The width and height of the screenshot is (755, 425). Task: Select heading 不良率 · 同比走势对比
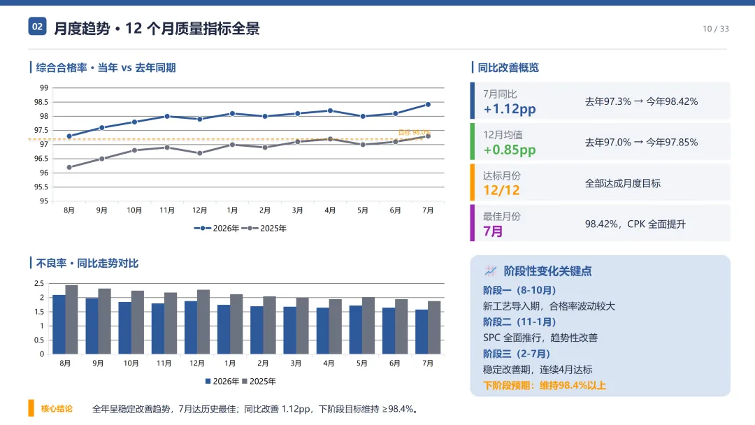click(87, 264)
